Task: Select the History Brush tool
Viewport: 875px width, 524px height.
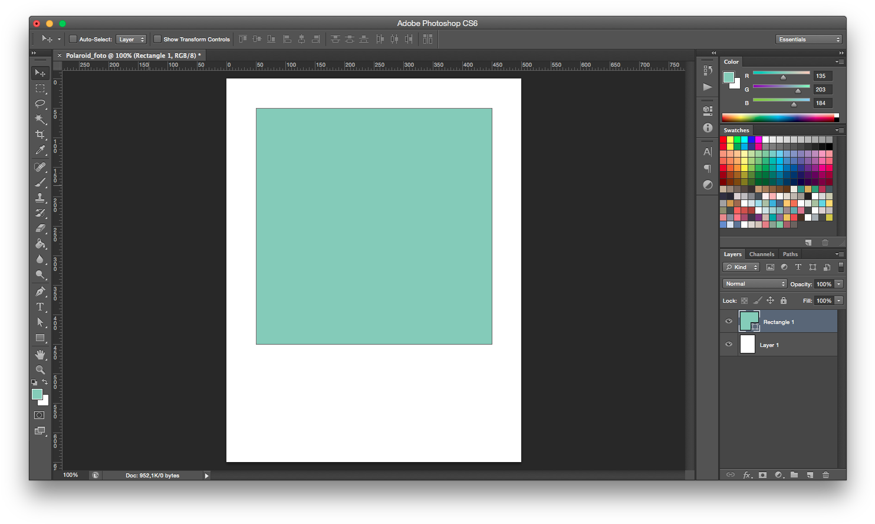Action: click(40, 213)
